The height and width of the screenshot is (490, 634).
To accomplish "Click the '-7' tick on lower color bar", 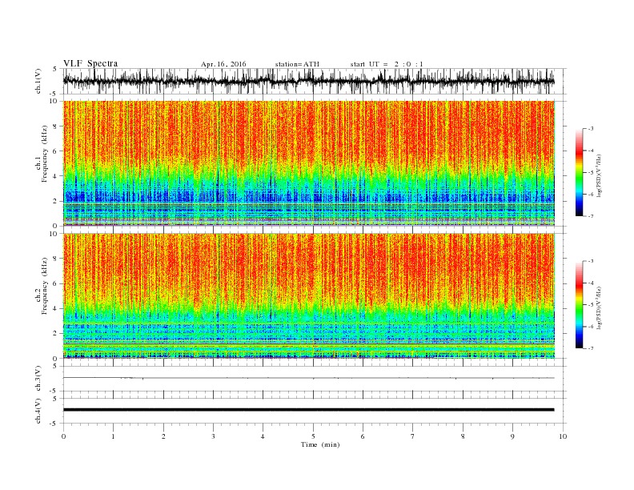I will [x=590, y=348].
